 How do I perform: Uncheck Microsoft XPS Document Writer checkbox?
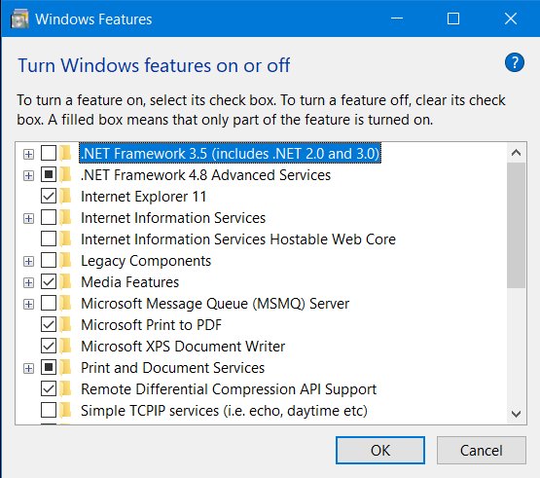[49, 346]
